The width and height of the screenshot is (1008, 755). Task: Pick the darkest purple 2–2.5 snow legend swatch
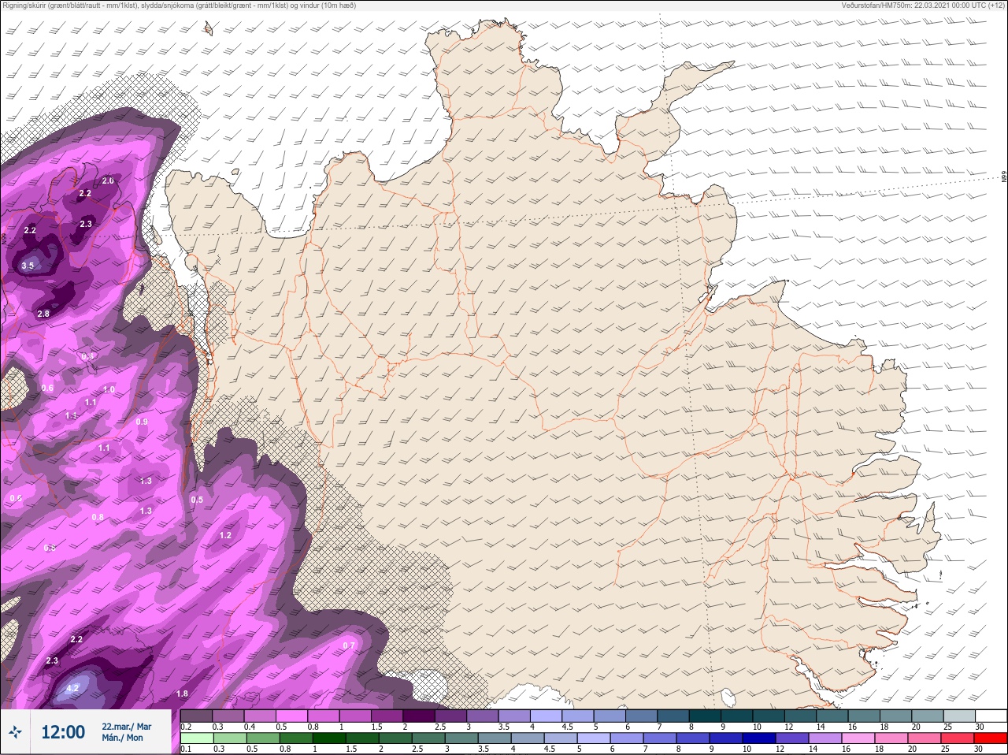tap(419, 716)
